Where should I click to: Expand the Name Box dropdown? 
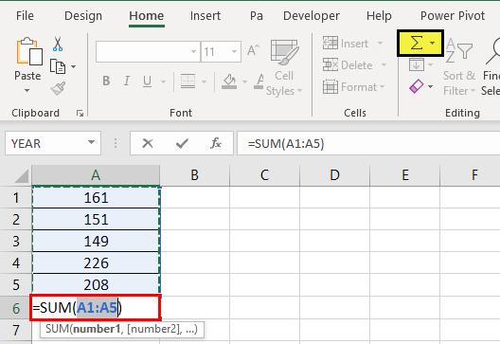92,142
